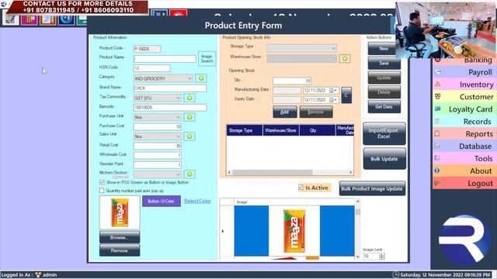Click Inventory icon in side menu
Viewport: 497px width, 279px height.
(x=438, y=84)
